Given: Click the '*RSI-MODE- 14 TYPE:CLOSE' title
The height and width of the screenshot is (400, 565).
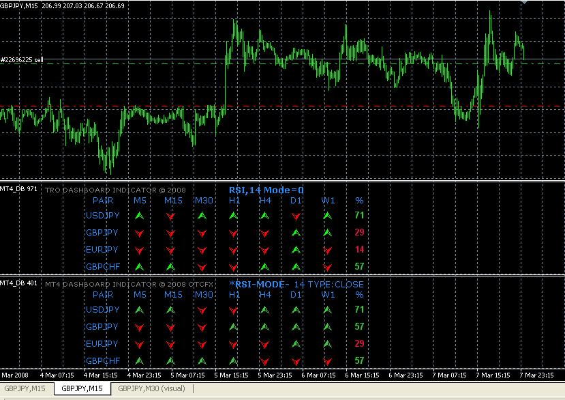Looking at the screenshot, I should click(x=296, y=285).
